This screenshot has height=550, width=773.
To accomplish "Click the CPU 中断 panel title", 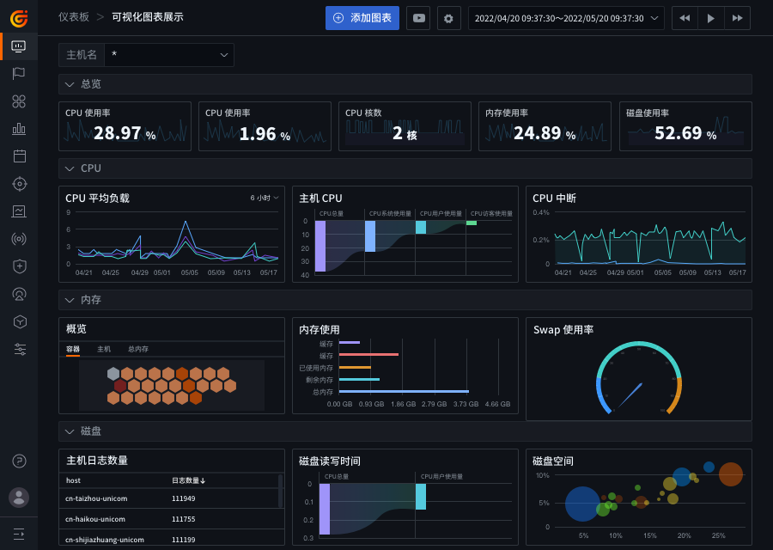I will point(554,199).
